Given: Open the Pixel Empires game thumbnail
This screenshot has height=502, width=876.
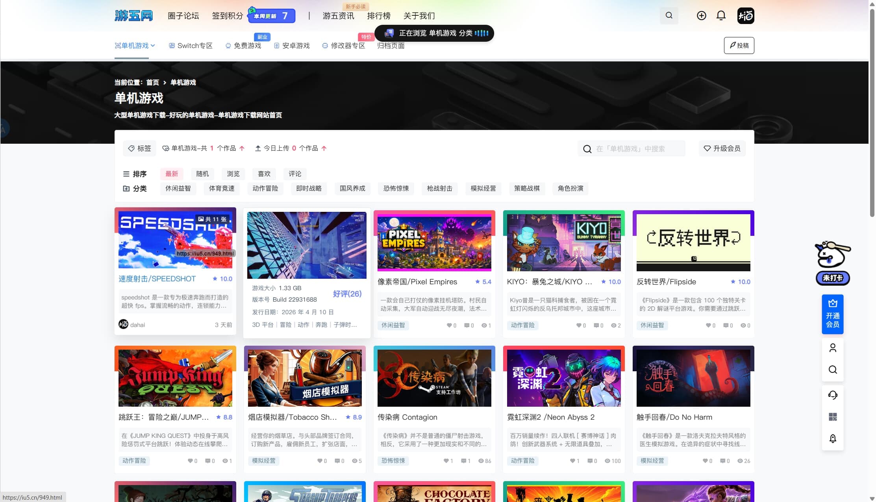Looking at the screenshot, I should click(434, 243).
